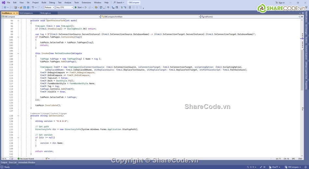Open the File menu

click(x=8, y=3)
